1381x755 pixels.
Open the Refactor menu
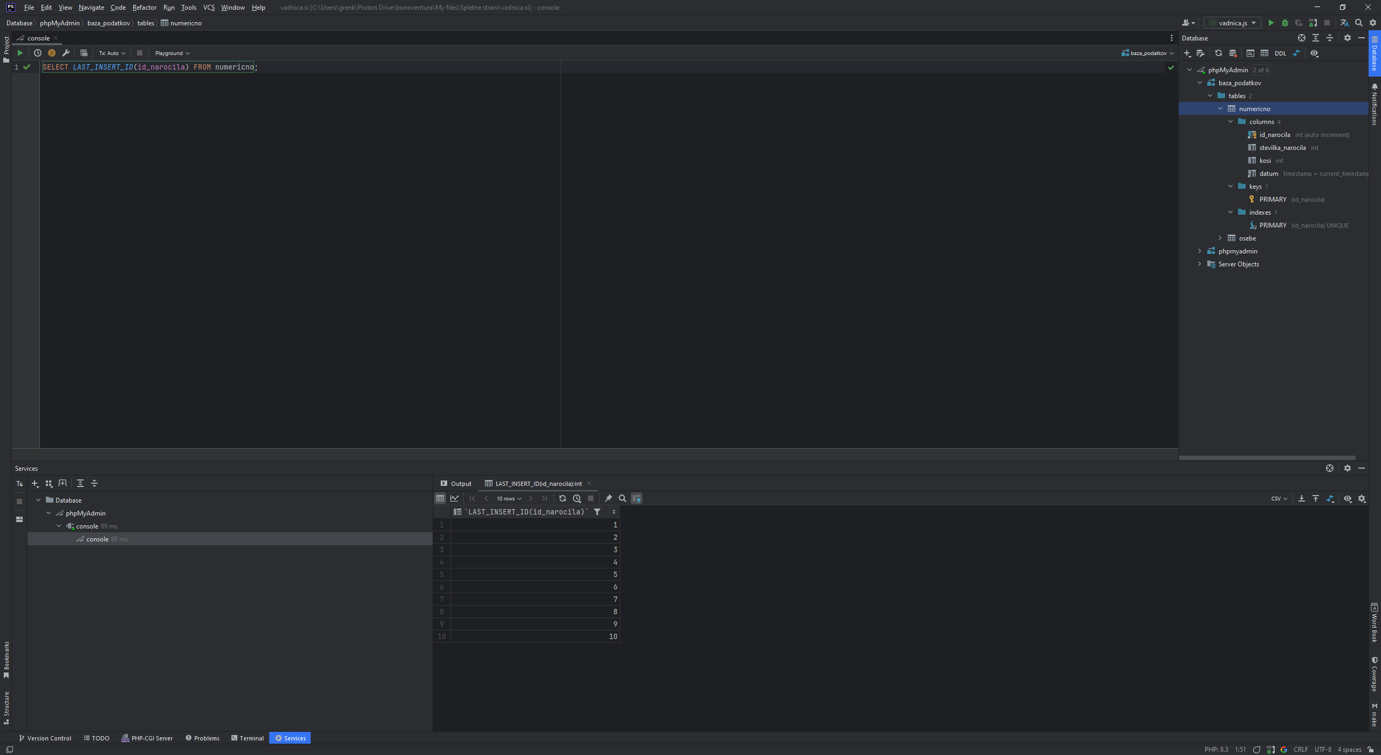(x=144, y=8)
